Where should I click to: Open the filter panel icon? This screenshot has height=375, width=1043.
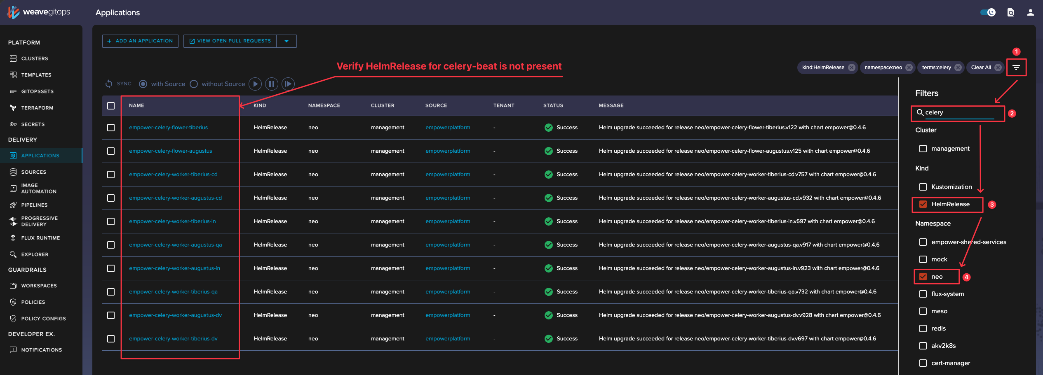(1016, 68)
